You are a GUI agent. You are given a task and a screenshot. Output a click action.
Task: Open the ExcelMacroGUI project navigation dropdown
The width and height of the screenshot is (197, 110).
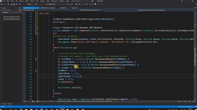[51, 10]
